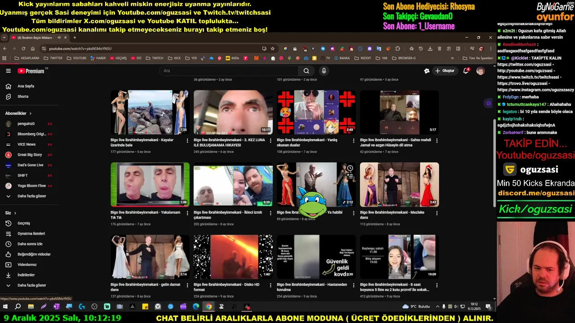This screenshot has height=323, width=575.
Task: Open the TWITTER bookmarks folder
Action: pos(53,58)
